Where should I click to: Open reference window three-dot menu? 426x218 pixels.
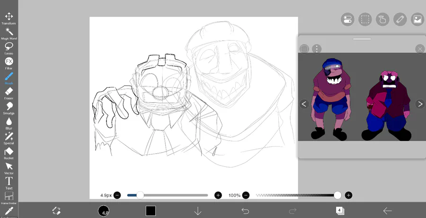coord(317,49)
